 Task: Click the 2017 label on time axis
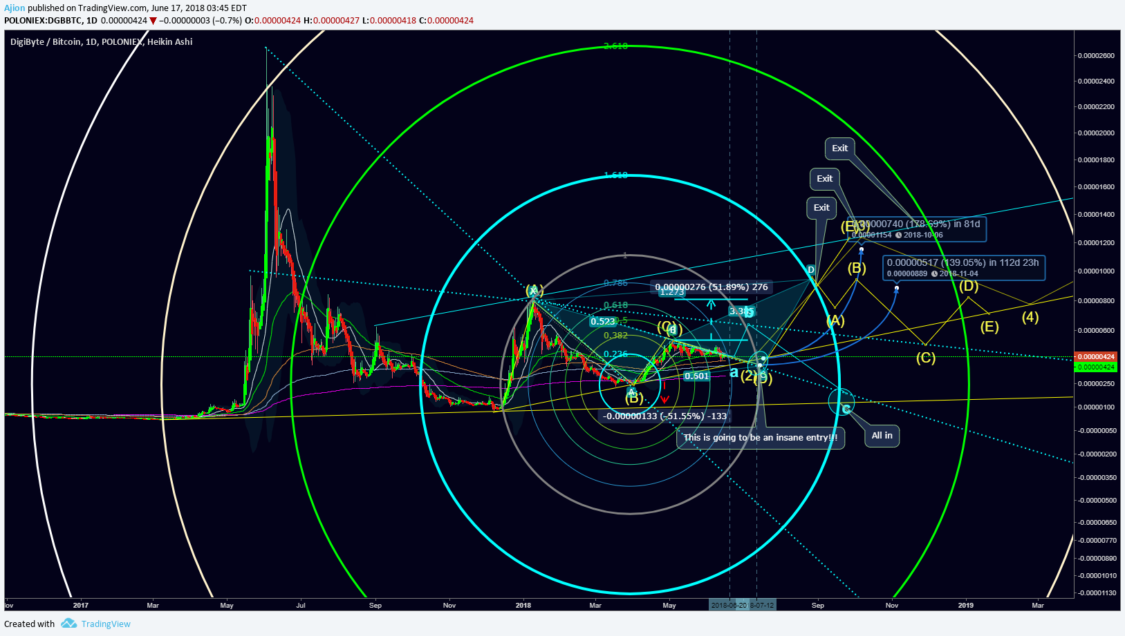pyautogui.click(x=81, y=606)
